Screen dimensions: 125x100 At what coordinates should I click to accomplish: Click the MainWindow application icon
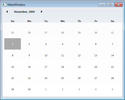click(x=4, y=4)
